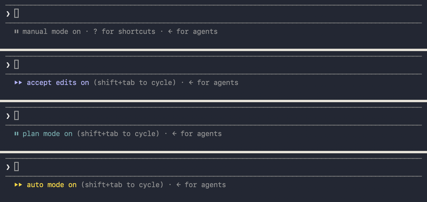The image size is (427, 202).
Task: Click the prompt chevron in the plan mode panel
Action: [x=8, y=116]
